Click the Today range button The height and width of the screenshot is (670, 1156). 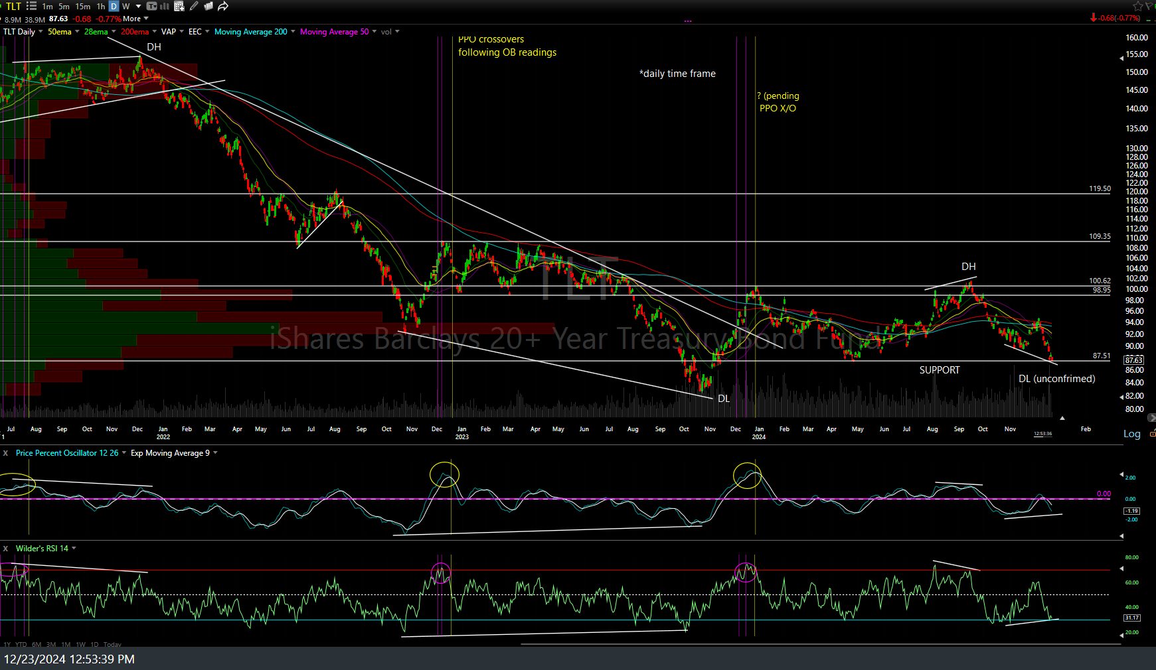(112, 644)
